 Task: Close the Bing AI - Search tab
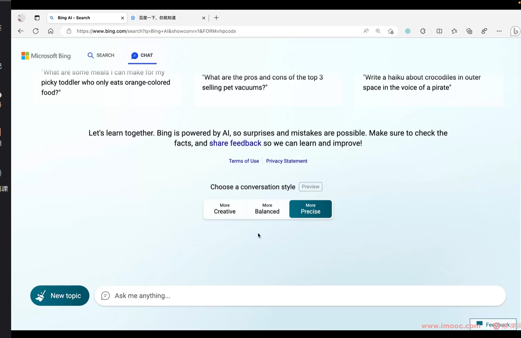(122, 18)
